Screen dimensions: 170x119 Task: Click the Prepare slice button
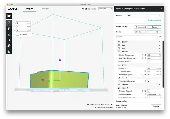click(156, 106)
